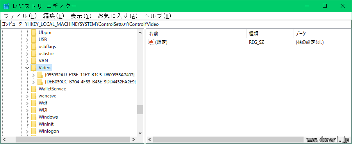The image size is (352, 144).
Task: Select the WinInit key label
Action: click(46, 124)
